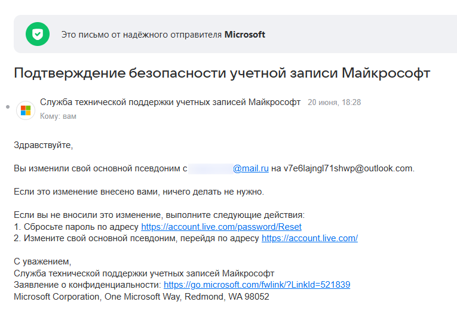Image resolution: width=457 pixels, height=311 pixels.
Task: Click the recipient line 'Кому: вам'
Action: 59,116
